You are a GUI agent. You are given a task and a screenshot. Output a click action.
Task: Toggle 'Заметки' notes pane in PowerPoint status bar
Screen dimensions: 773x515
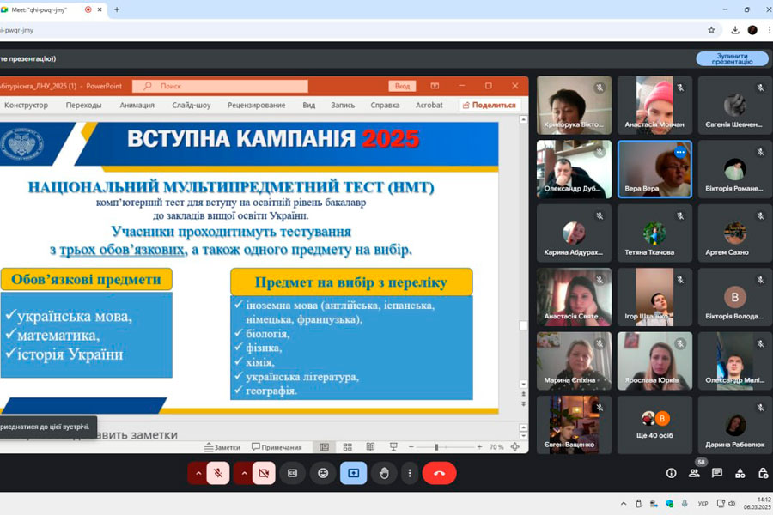click(x=222, y=447)
